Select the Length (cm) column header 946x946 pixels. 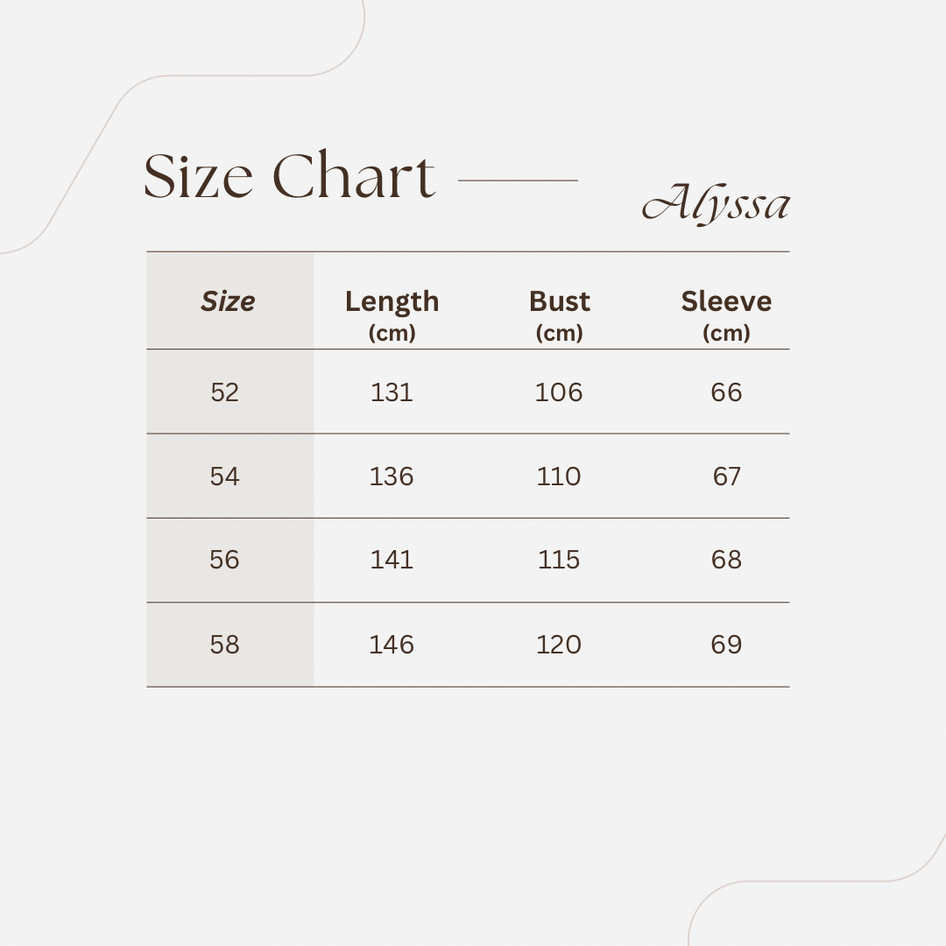392,315
